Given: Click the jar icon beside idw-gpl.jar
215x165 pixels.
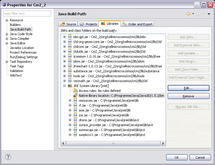Looking at the screenshot, I should click(70, 37).
